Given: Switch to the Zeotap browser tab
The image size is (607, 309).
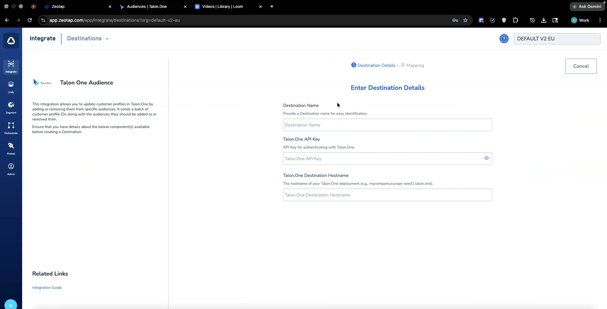Looking at the screenshot, I should (x=78, y=7).
